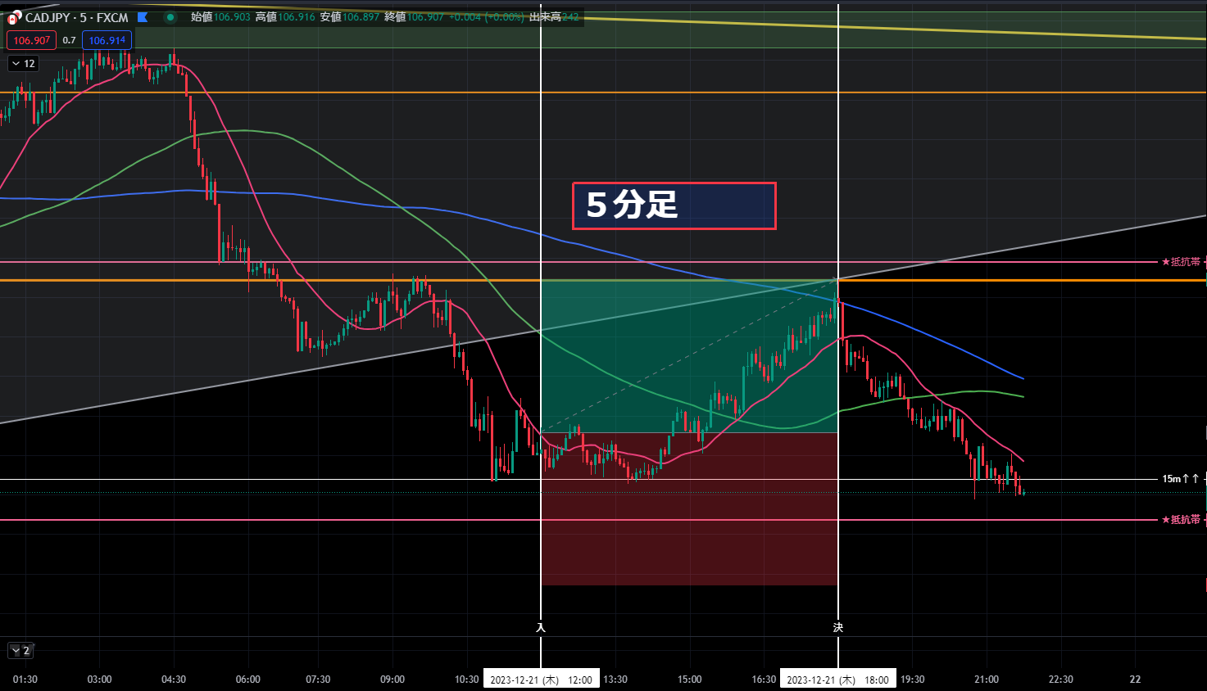The image size is (1207, 691).
Task: Click the red sell price 106.907 button
Action: [x=31, y=39]
